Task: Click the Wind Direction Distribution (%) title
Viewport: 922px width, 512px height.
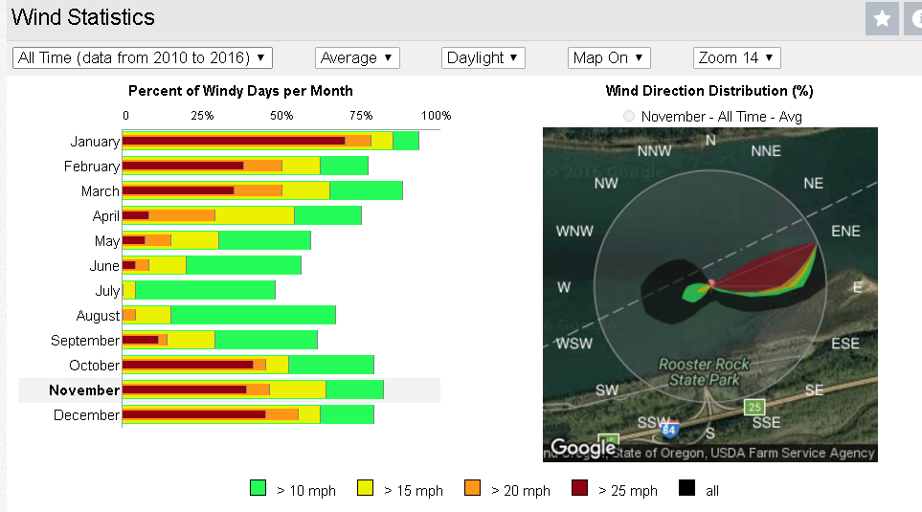Action: pos(709,91)
